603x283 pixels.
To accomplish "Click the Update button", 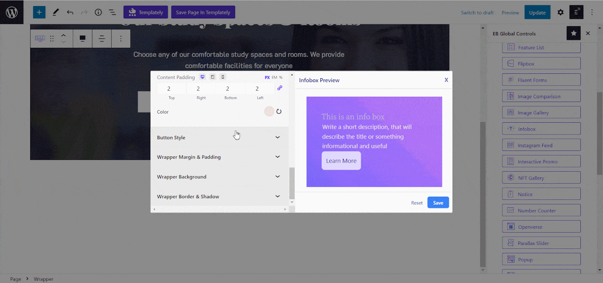I will click(x=537, y=12).
